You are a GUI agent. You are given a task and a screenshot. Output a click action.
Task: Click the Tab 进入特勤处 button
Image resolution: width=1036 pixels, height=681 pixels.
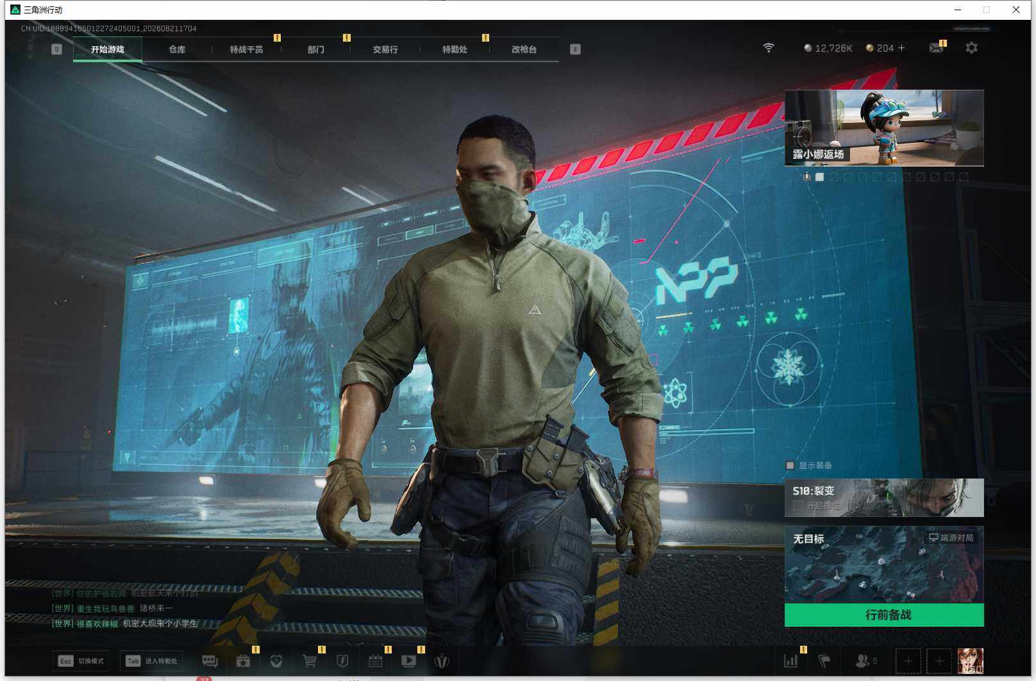click(151, 661)
